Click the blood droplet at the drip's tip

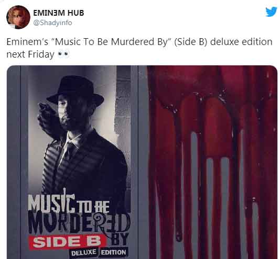click(179, 237)
